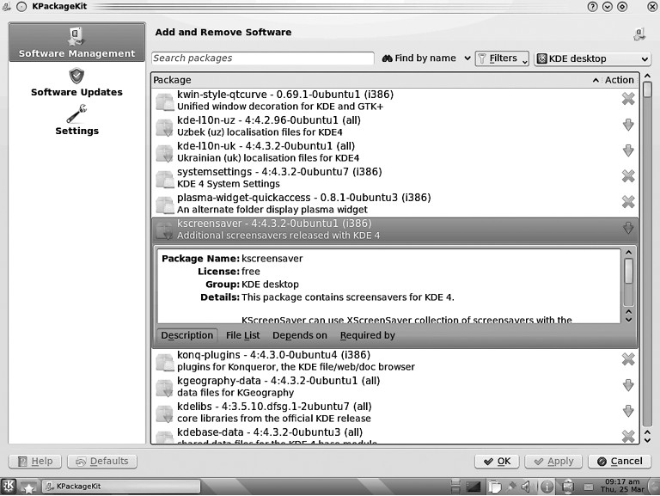This screenshot has height=496, width=660.
Task: Open the KDE application launcher menu
Action: coord(9,486)
